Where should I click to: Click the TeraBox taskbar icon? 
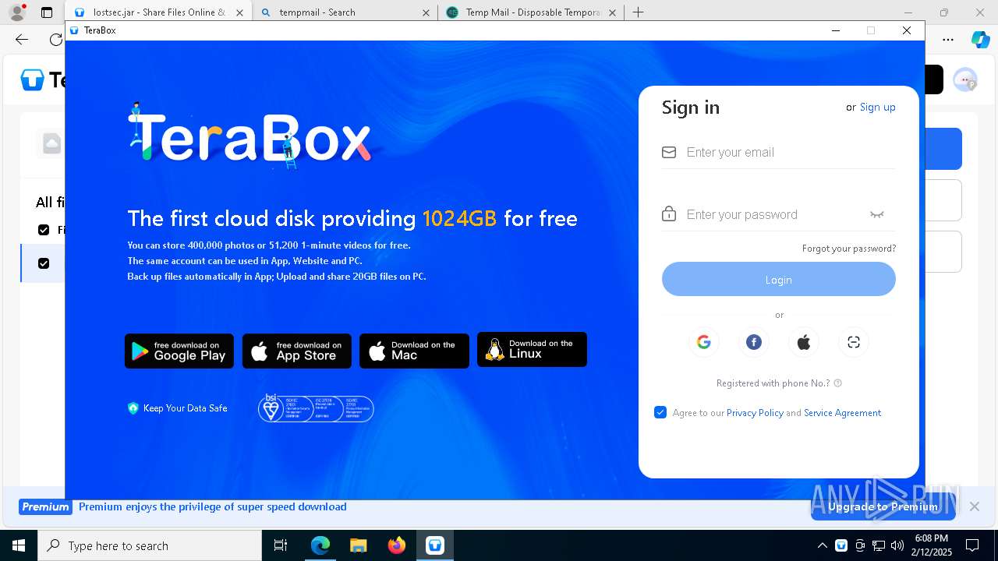point(435,545)
